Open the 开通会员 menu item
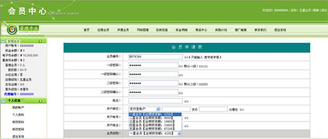The image size is (328, 139). [x=123, y=30]
